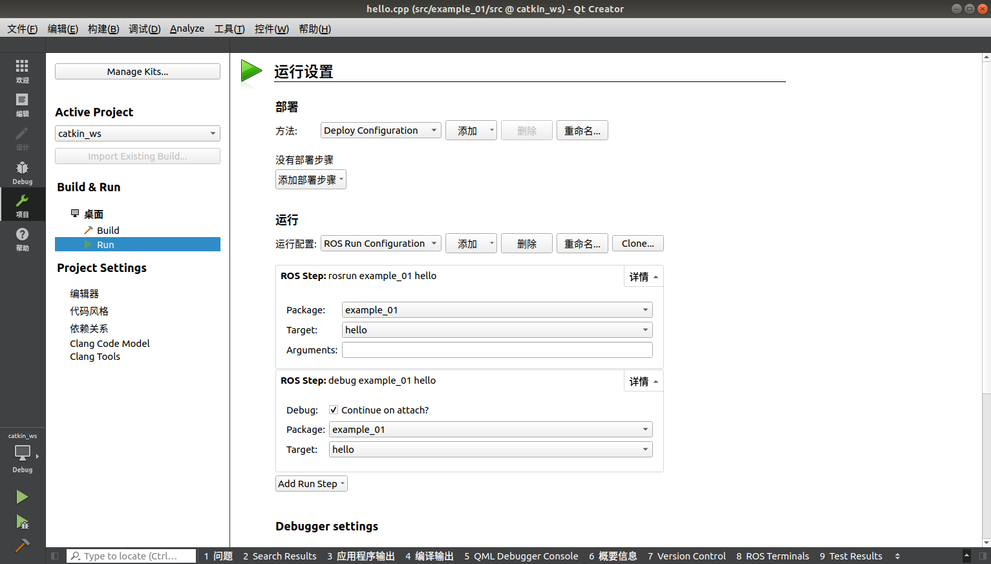Collapse 详情 for the rosrun step

643,277
